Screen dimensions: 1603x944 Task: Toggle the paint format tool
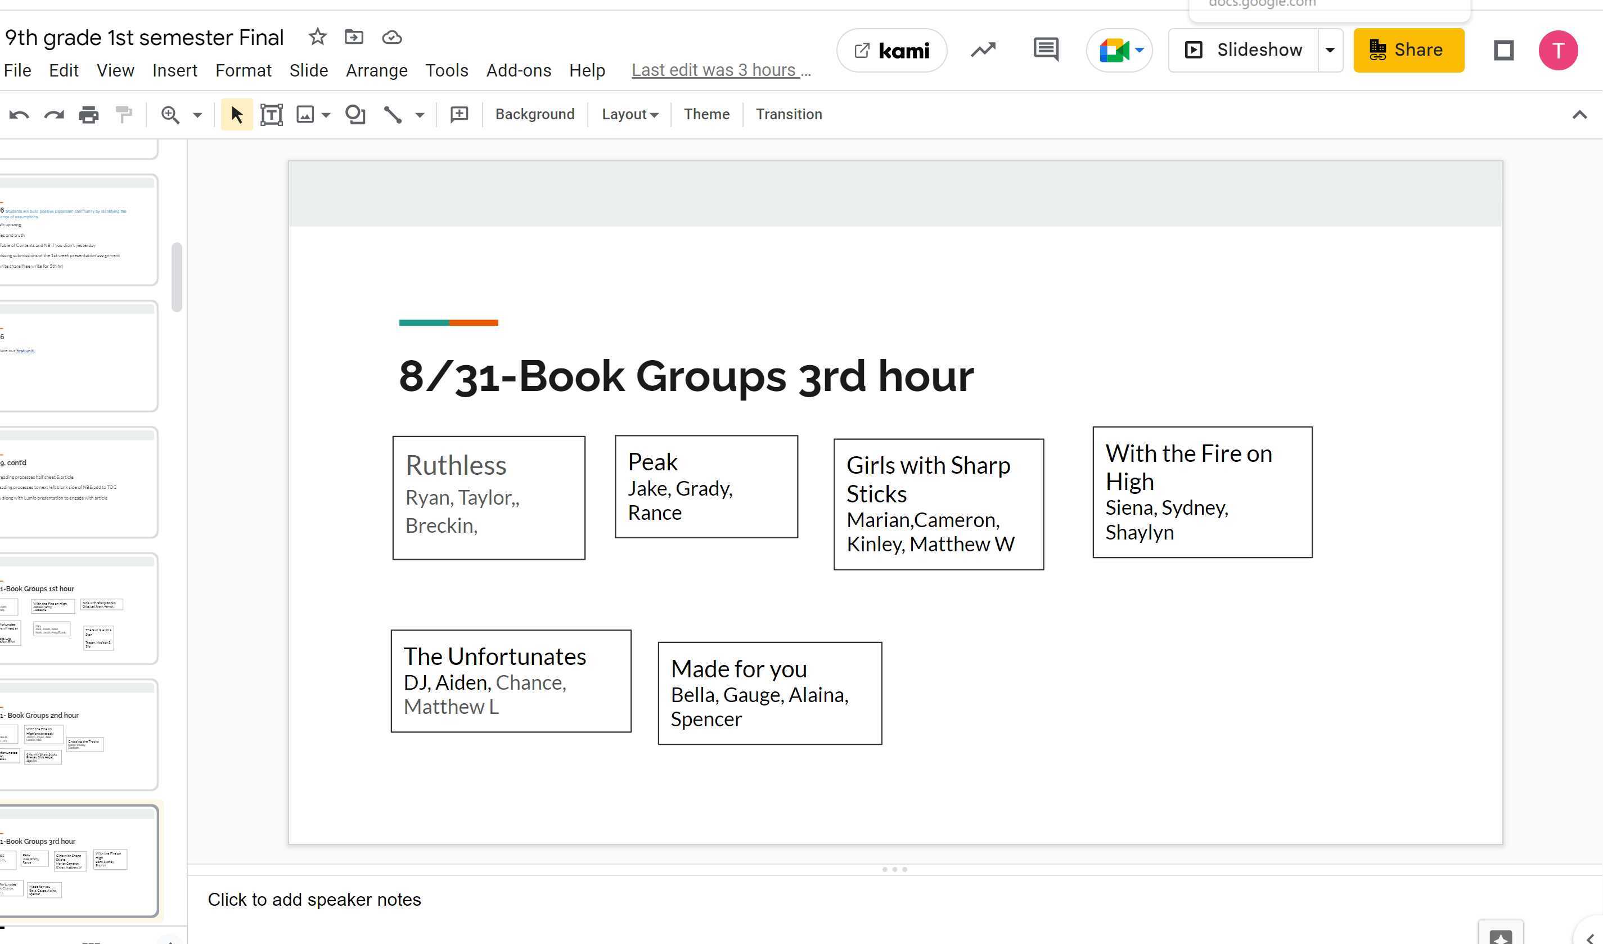click(123, 115)
